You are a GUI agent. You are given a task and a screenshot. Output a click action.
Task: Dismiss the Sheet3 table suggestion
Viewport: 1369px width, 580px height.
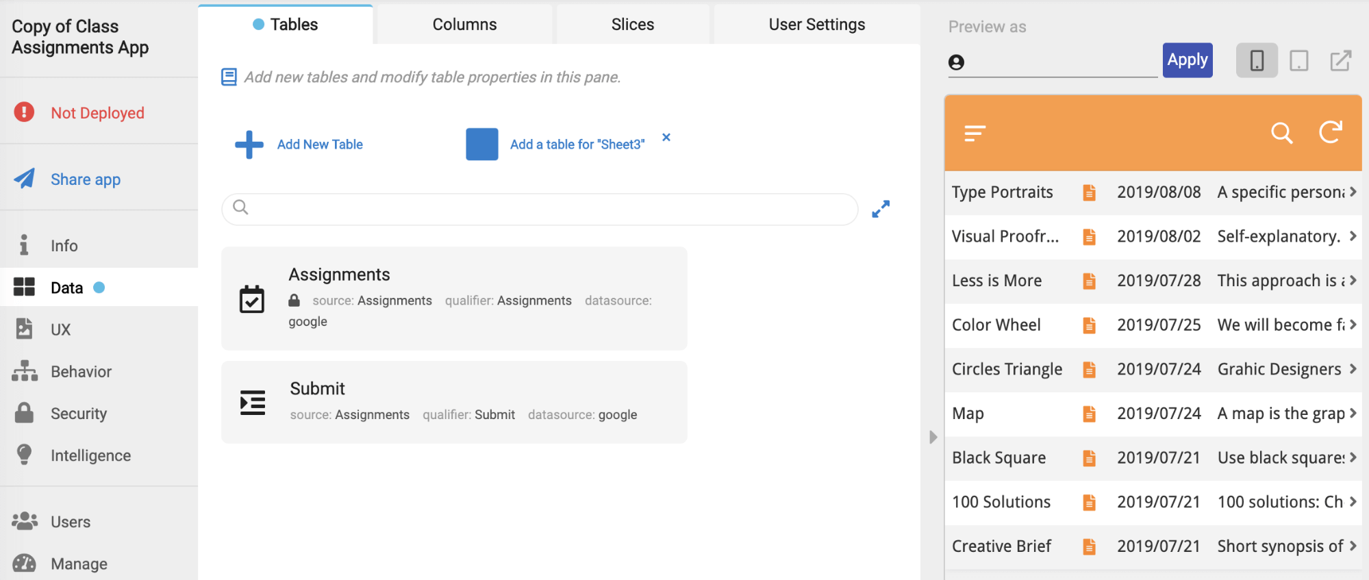(x=666, y=137)
